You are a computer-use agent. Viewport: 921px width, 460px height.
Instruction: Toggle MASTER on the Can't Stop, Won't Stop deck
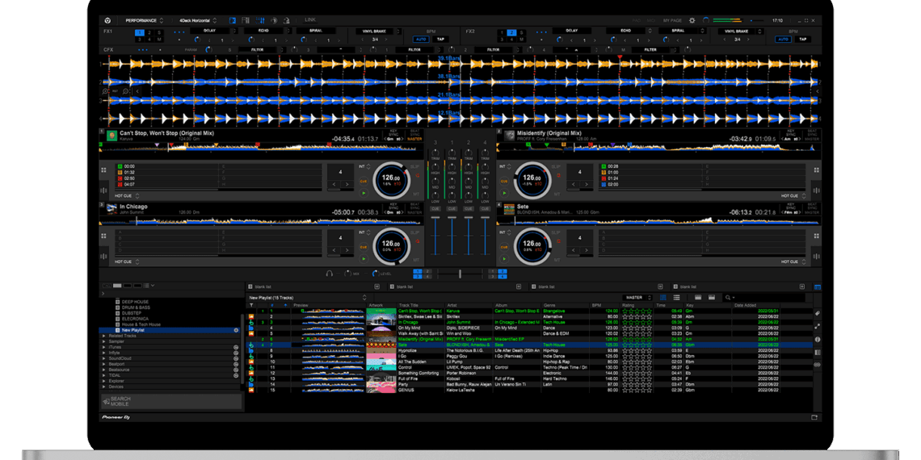click(x=414, y=139)
